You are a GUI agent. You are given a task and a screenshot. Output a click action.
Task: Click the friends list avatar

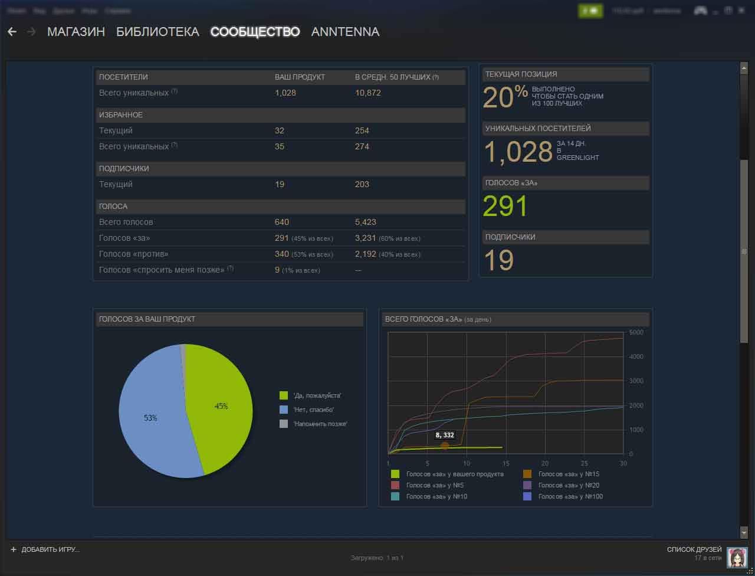coord(737,557)
